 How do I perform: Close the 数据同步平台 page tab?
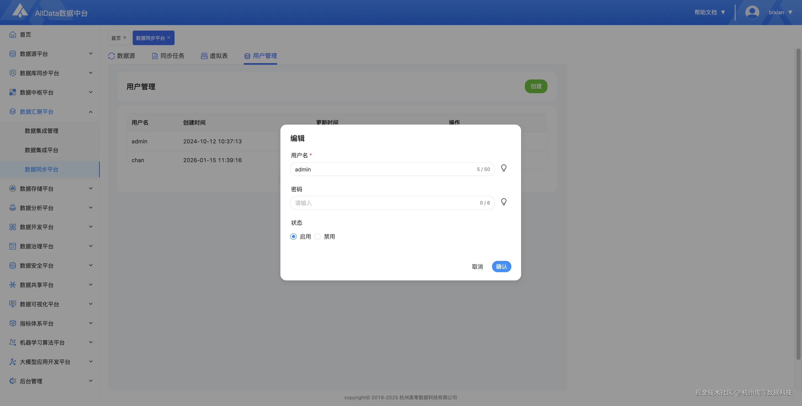[x=169, y=38]
